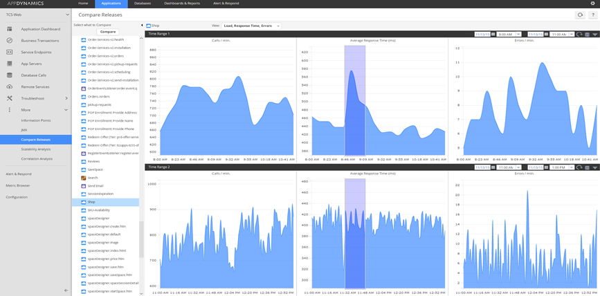Open Time Range 2 start date calendar
600x296 pixels.
click(493, 167)
